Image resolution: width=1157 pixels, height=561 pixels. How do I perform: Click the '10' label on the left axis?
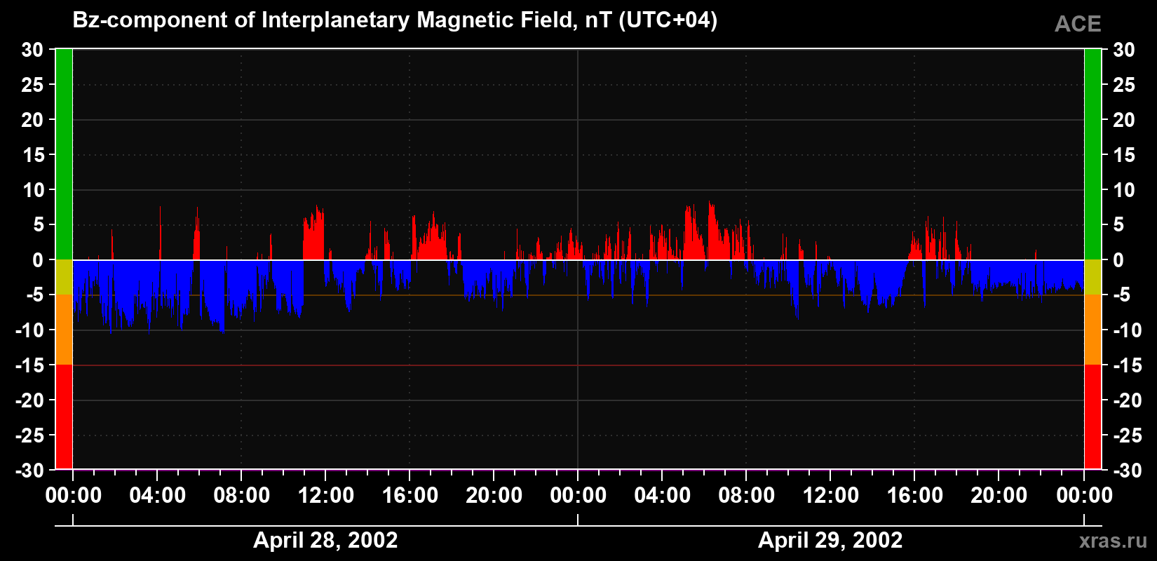tap(32, 190)
